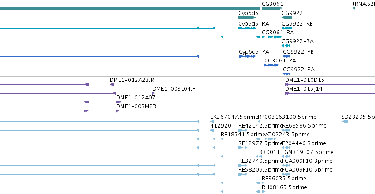Screen dimensions: 375x194
Task: Select the RE18541.5prime EST label
Action: 243,135
